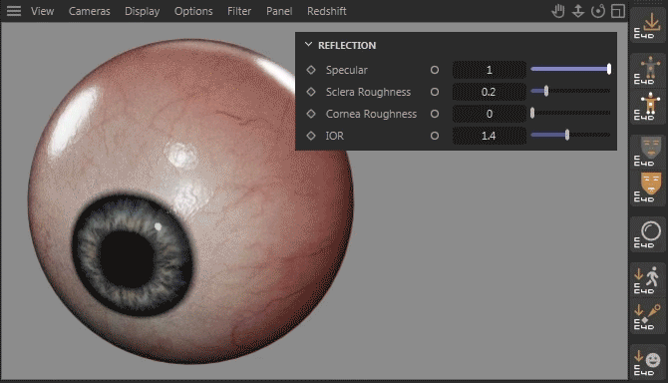The height and width of the screenshot is (383, 668).
Task: Click the Sclera Roughness circle button
Action: [x=435, y=92]
